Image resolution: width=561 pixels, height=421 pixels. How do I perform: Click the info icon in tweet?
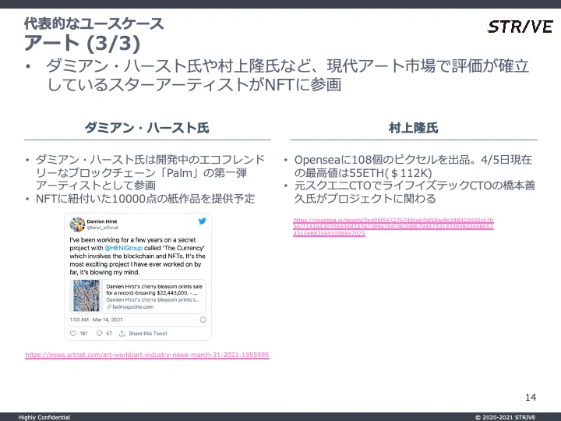coord(203,320)
